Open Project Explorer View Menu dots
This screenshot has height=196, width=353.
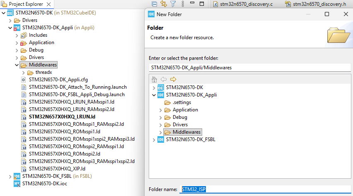point(183,4)
